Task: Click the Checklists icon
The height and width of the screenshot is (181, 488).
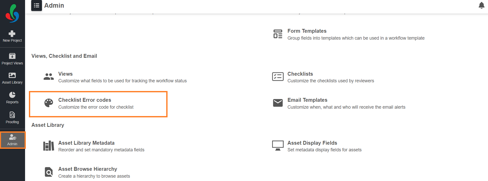Action: (x=278, y=76)
